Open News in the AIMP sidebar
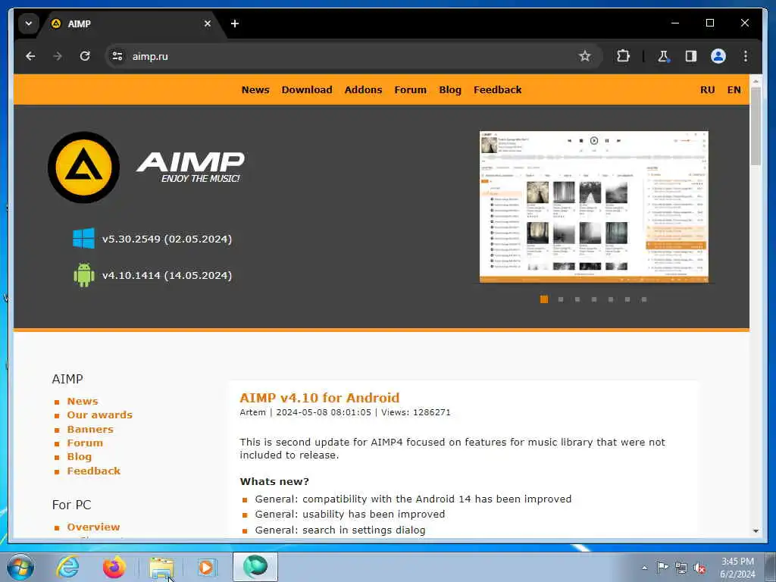This screenshot has height=582, width=776. [x=83, y=402]
